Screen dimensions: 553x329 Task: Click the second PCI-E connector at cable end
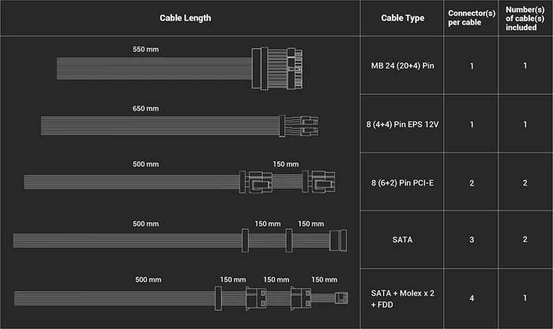[319, 181]
